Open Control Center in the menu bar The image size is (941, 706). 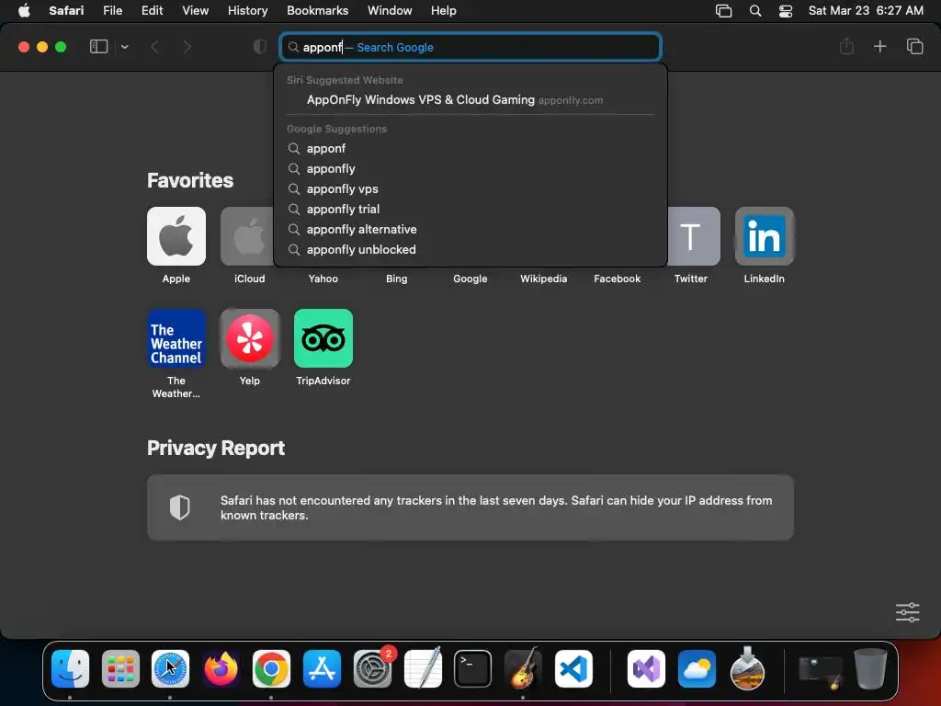pyautogui.click(x=786, y=11)
